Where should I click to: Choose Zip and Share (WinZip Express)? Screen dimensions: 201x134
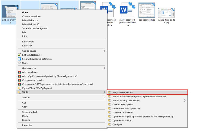37,88
